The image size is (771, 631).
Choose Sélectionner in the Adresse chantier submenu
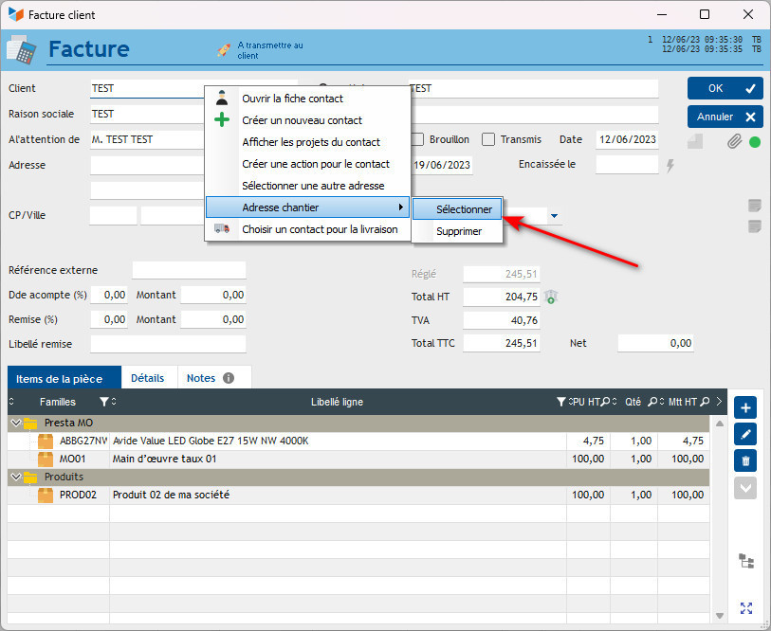(x=464, y=209)
